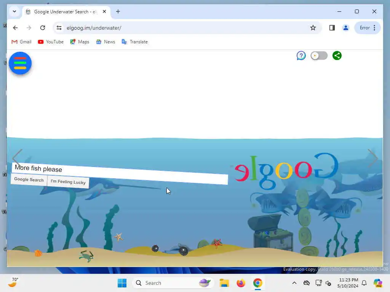Viewport: 390px width, 292px height.
Task: Click the green share icon
Action: (337, 56)
